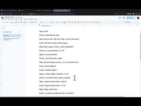This screenshot has width=141, height=106.
Task: Decrease font size with minus button
Action: (x=49, y=22)
